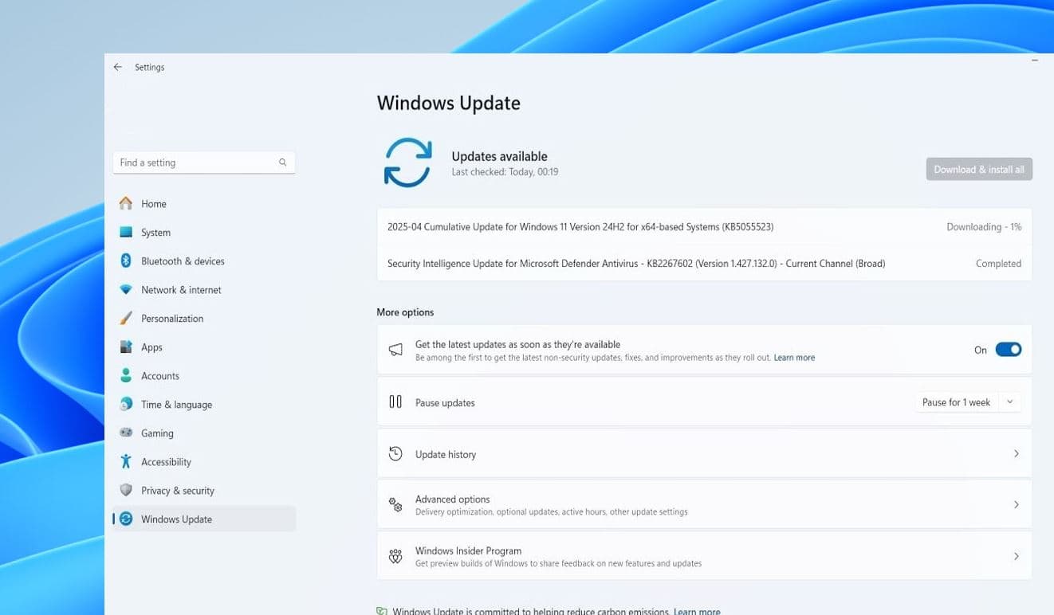
Task: Click 'Last checked: Today, 00:19' text
Action: click(505, 172)
